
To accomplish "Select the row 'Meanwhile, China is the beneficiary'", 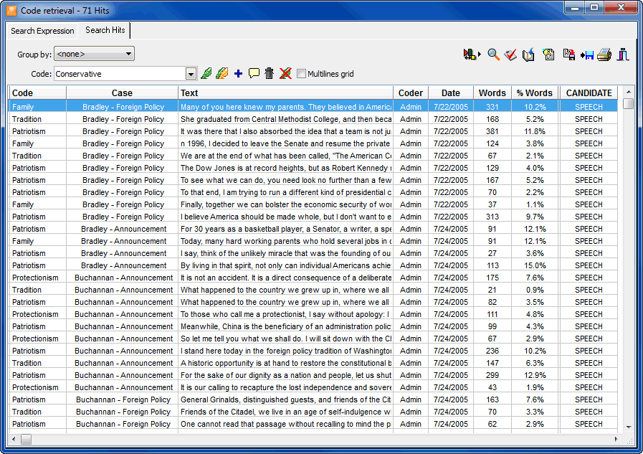I will [x=313, y=326].
